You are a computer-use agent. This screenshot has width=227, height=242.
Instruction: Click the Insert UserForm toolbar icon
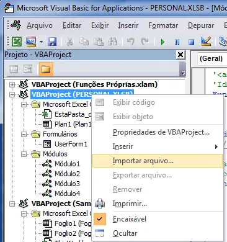[x=31, y=42]
